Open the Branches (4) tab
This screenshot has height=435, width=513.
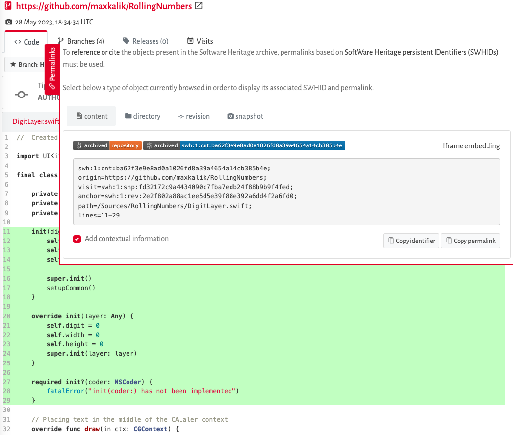click(x=81, y=41)
